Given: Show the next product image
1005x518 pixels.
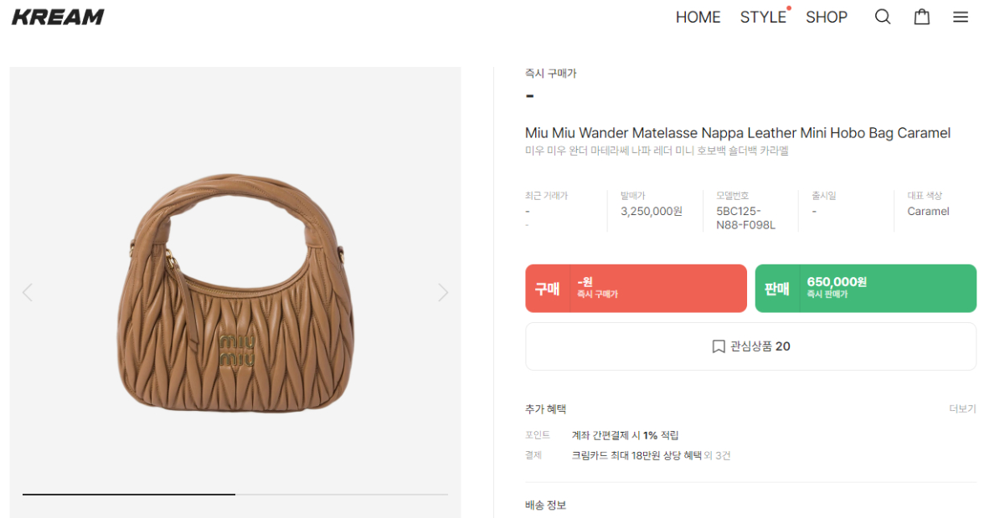Looking at the screenshot, I should tap(443, 292).
